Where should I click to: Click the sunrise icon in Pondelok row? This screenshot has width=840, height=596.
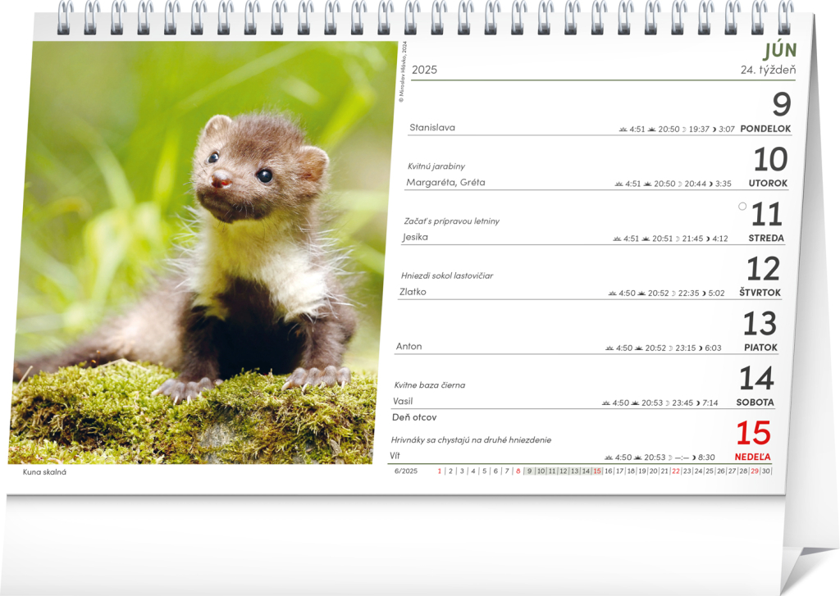coord(623,130)
